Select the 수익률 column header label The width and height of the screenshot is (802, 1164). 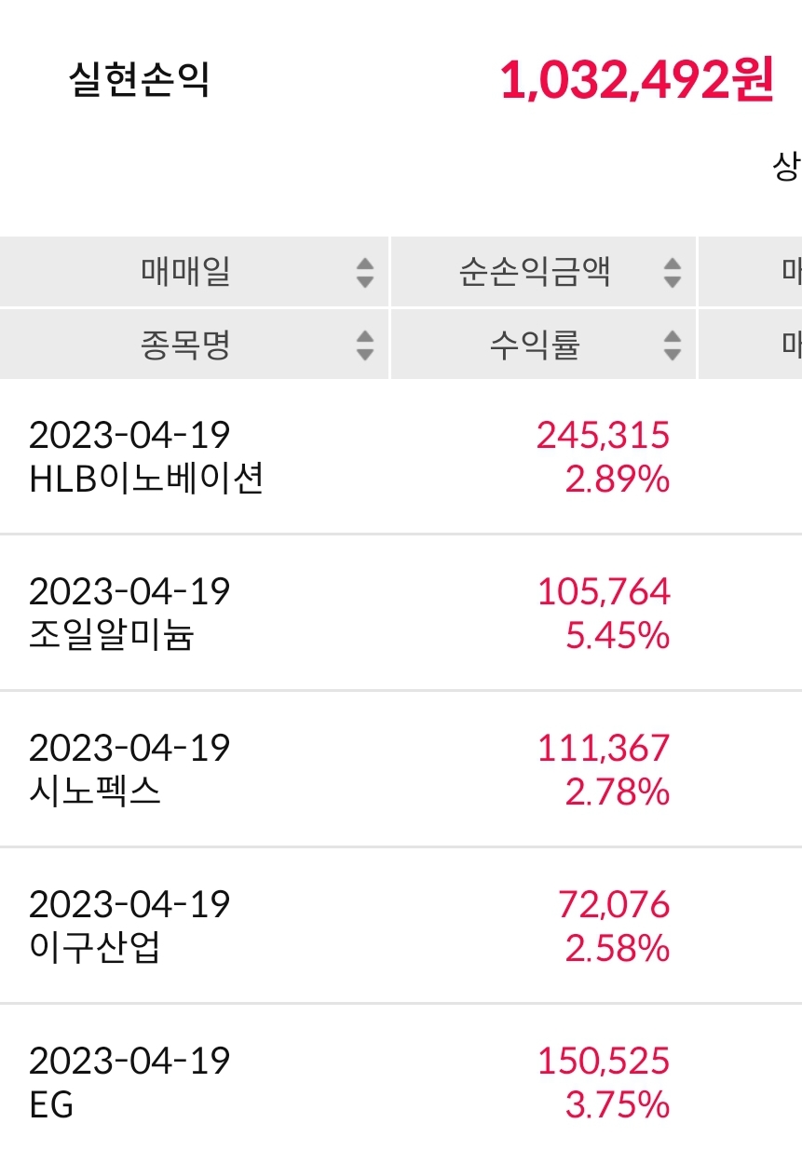[x=535, y=345]
